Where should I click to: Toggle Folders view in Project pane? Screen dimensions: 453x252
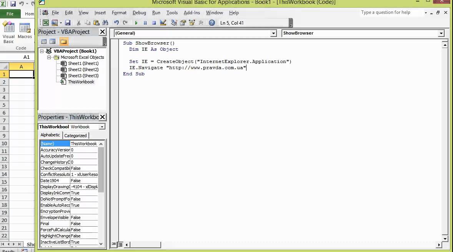point(63,41)
